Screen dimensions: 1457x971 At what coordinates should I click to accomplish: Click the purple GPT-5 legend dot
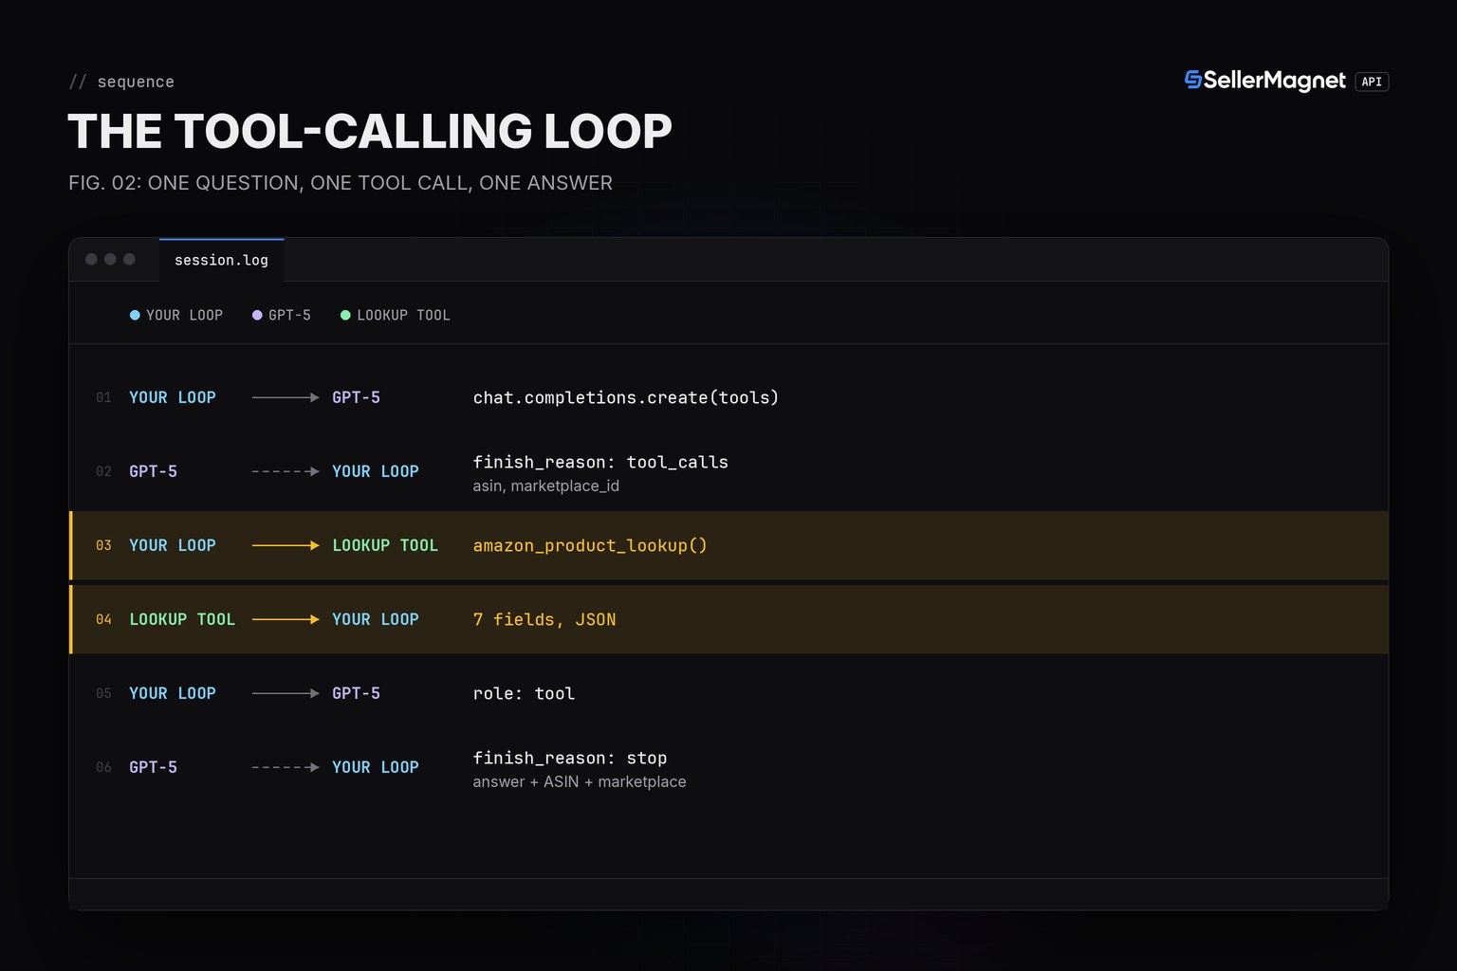(x=257, y=315)
